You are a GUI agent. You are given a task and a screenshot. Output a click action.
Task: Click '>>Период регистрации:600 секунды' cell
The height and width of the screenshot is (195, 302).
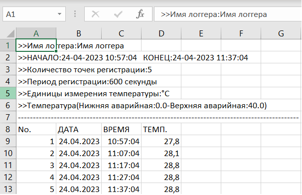pos(36,81)
